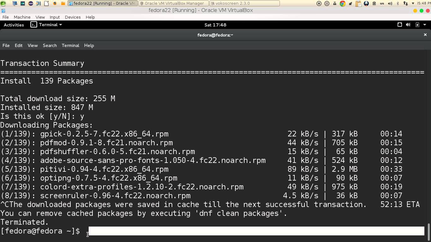Switch the 'us' keyboard layout in the tray
The width and height of the screenshot is (431, 242).
[x=382, y=3]
